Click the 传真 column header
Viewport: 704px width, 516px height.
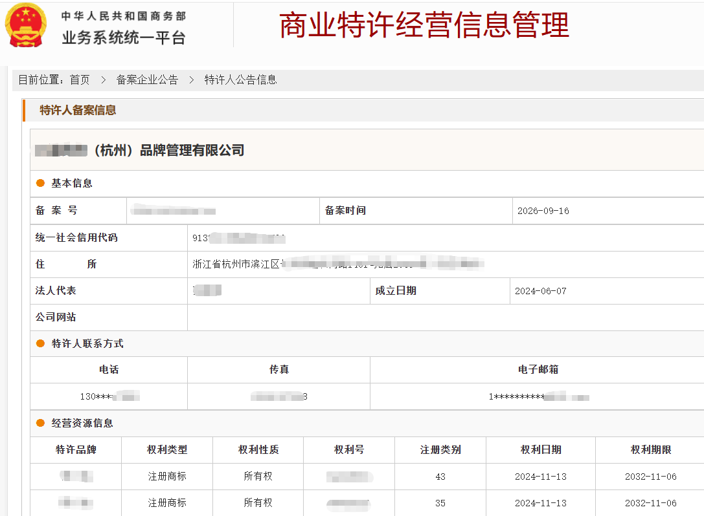[x=279, y=369]
